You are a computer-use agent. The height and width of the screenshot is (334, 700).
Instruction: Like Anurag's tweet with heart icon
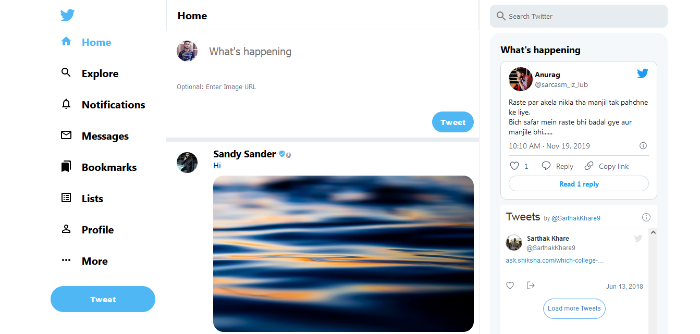coord(514,166)
